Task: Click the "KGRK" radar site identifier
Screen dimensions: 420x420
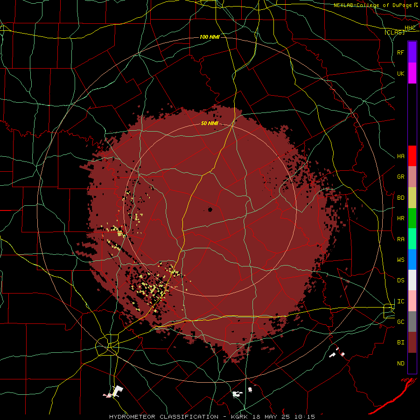Action: coord(239,417)
